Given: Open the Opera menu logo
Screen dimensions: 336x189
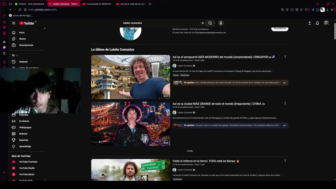Looking at the screenshot, I should [4, 4].
